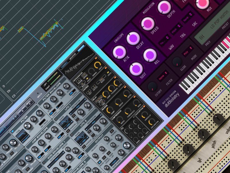Image resolution: width=230 pixels, height=173 pixels.
Task: Open the MENU dropdown
Action: [29, 103]
